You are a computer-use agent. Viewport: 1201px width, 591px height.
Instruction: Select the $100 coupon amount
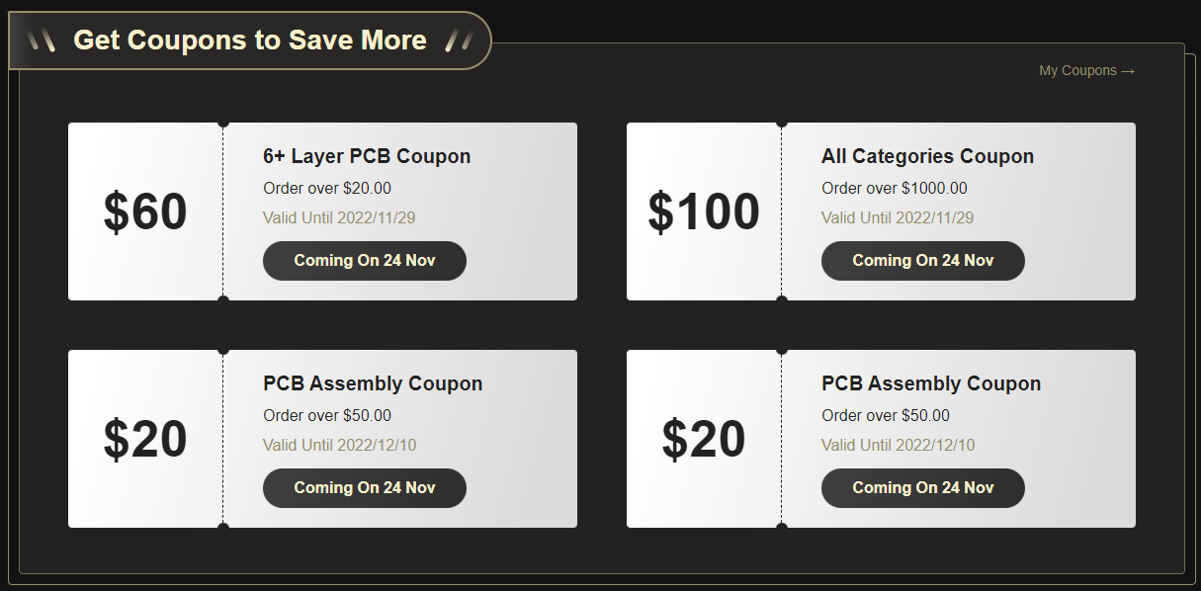click(x=704, y=212)
